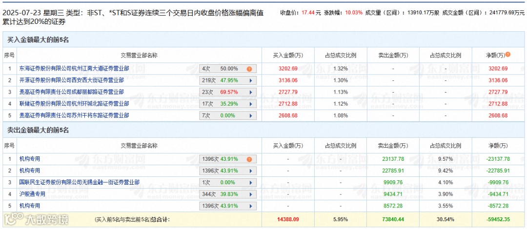The height and width of the screenshot is (229, 527).
Task: Open the 沪股通专用 link
Action: (x=32, y=194)
